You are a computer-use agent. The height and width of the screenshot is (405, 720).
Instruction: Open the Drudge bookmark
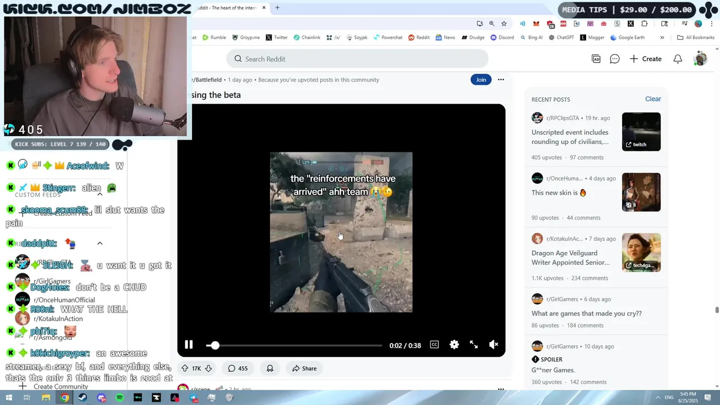click(472, 38)
